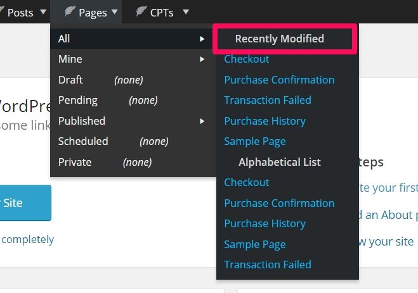418x293 pixels.
Task: Expand the All submenu arrow
Action: coord(202,39)
